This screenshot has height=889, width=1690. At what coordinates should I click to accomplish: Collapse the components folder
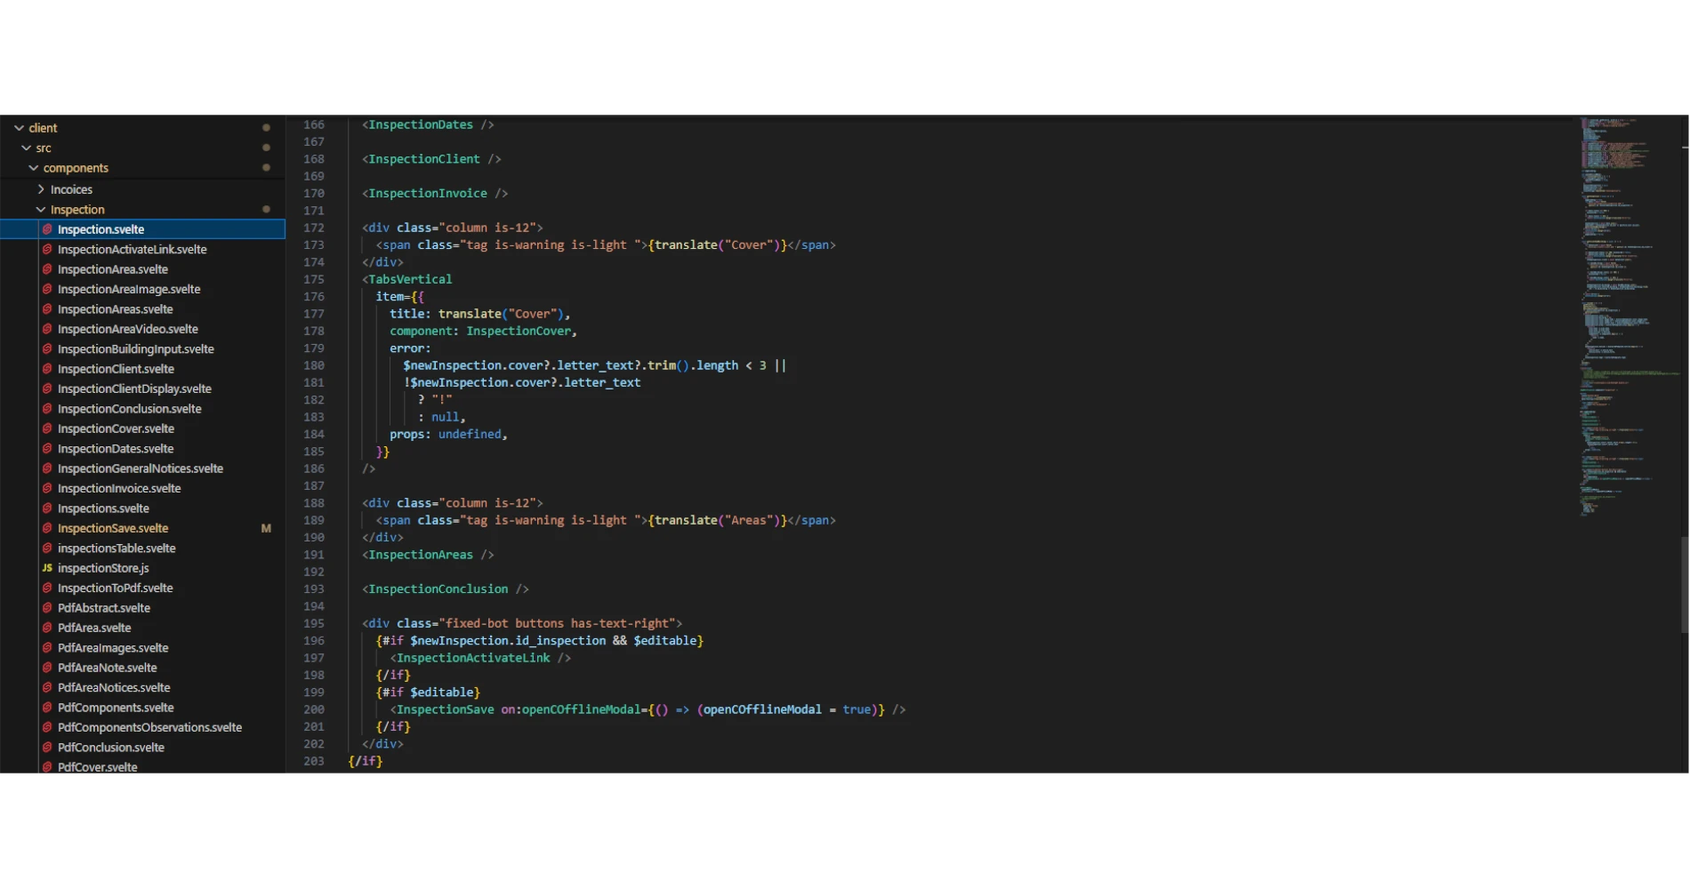34,168
